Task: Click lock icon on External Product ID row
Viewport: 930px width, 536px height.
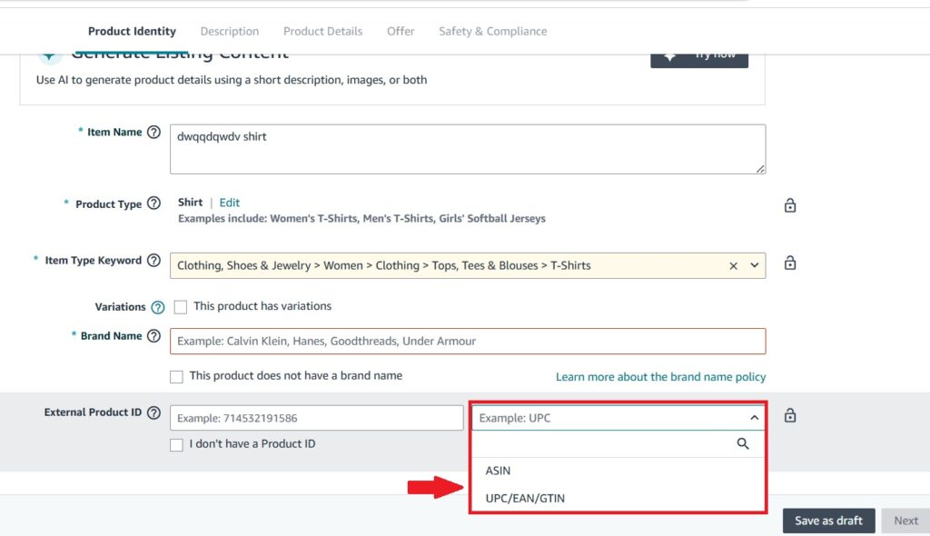Action: click(x=789, y=416)
